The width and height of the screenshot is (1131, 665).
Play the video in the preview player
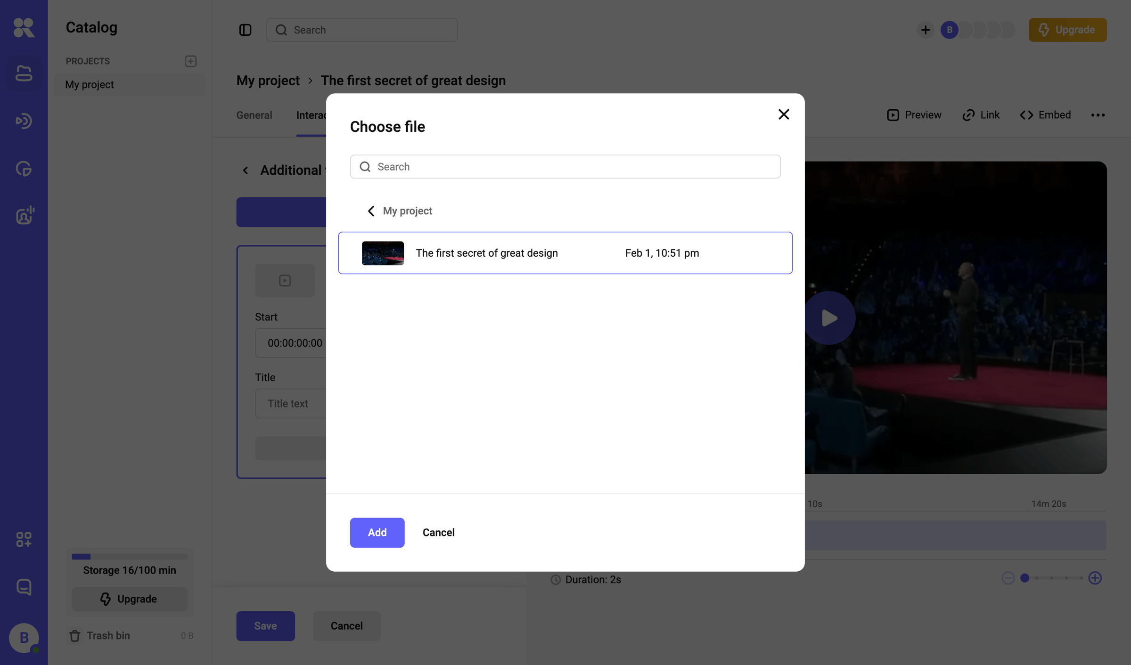[829, 318]
